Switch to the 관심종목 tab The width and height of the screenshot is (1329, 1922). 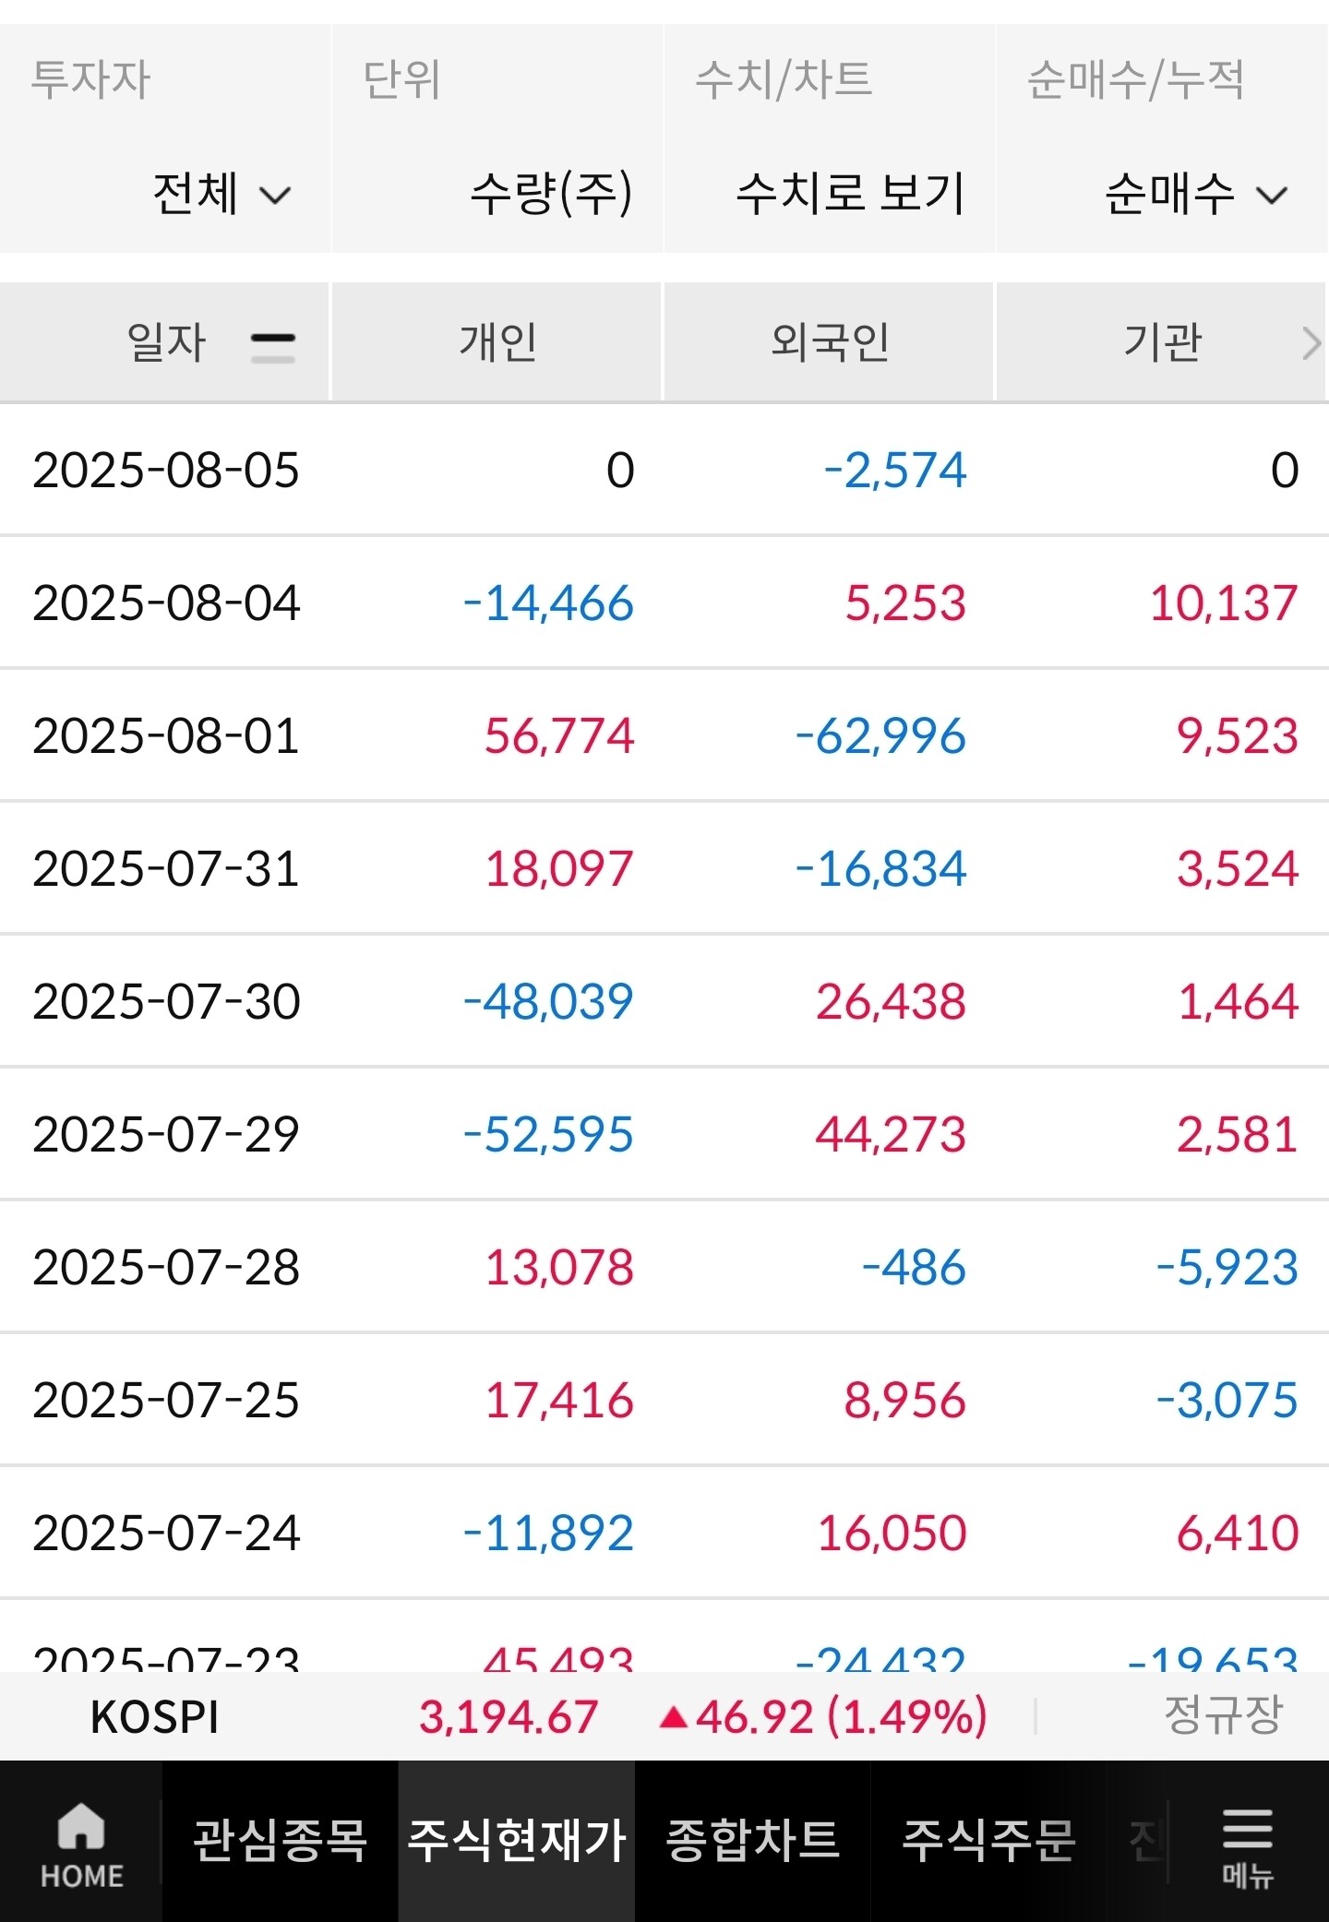point(281,1841)
